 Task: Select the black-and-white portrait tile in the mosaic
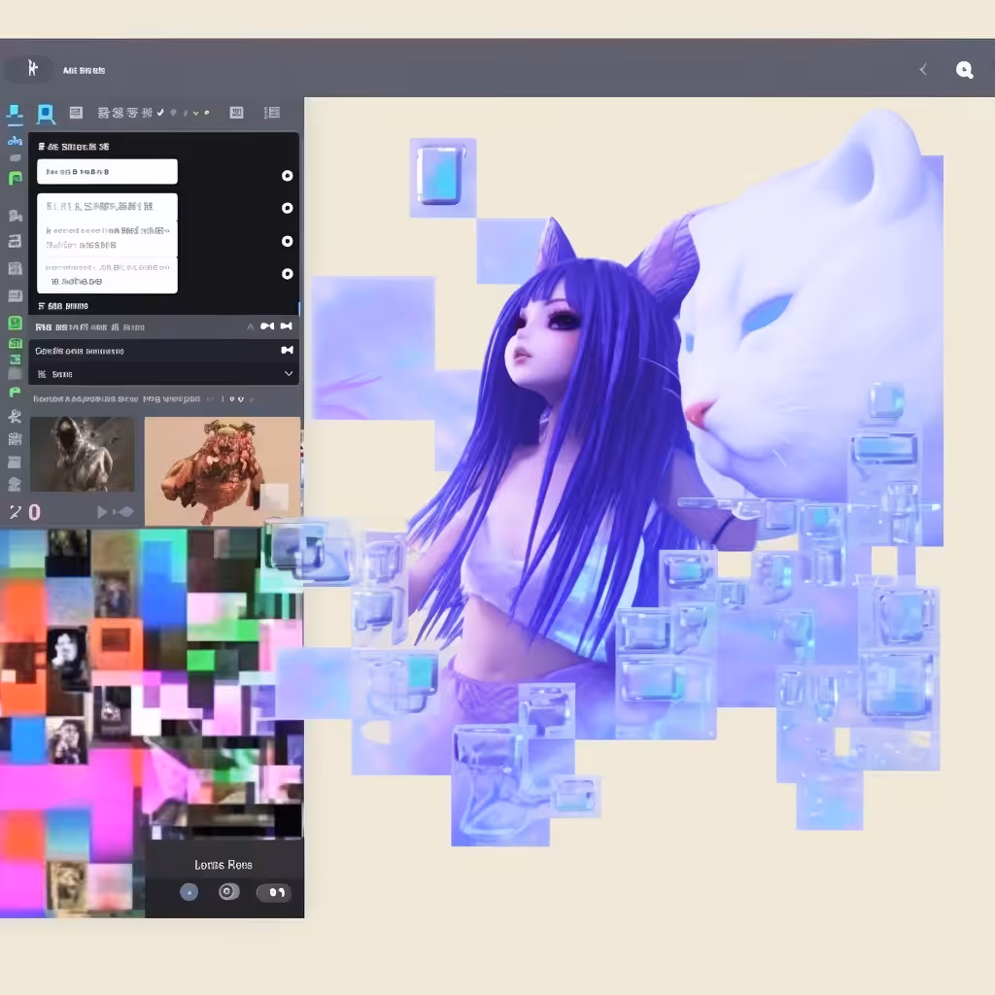(x=67, y=658)
